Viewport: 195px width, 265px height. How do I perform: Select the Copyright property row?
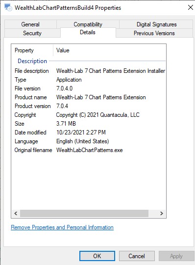coord(89,115)
